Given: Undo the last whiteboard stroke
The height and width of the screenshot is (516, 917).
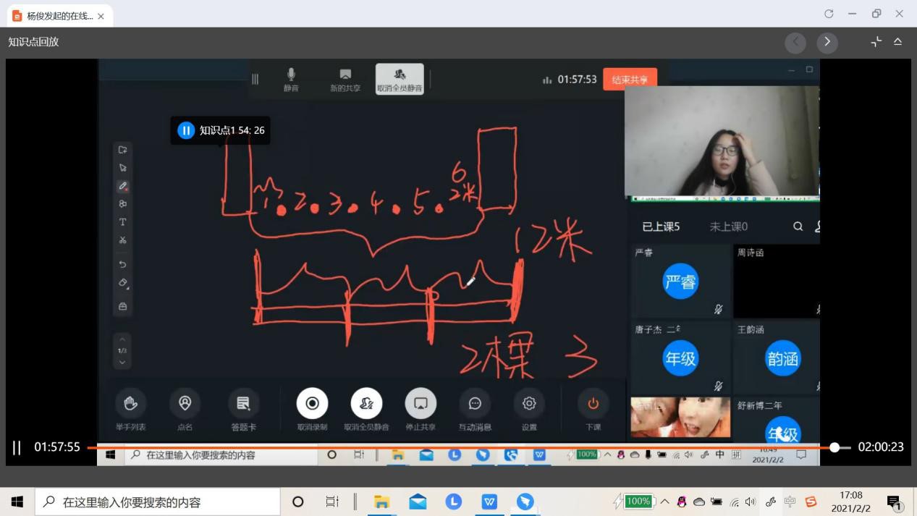Looking at the screenshot, I should click(123, 264).
